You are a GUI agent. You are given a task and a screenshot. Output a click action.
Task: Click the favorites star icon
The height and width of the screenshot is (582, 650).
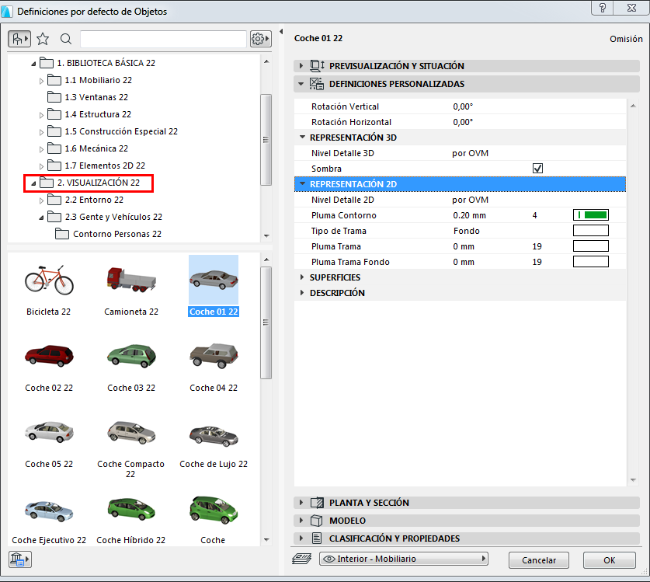pyautogui.click(x=43, y=39)
